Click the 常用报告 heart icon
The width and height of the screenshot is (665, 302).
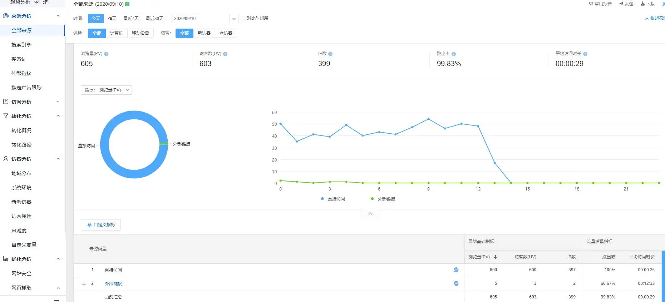click(591, 4)
